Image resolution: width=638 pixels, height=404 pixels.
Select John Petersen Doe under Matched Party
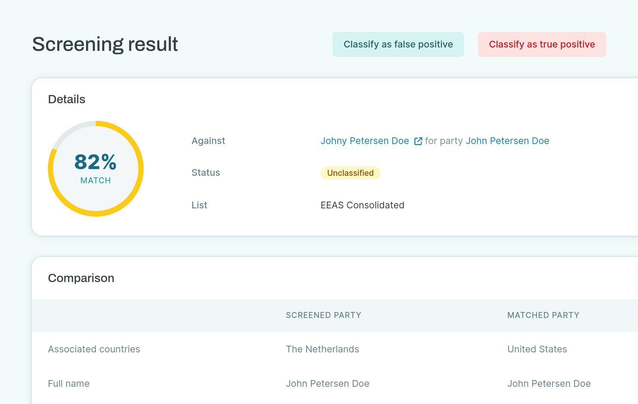pos(549,383)
